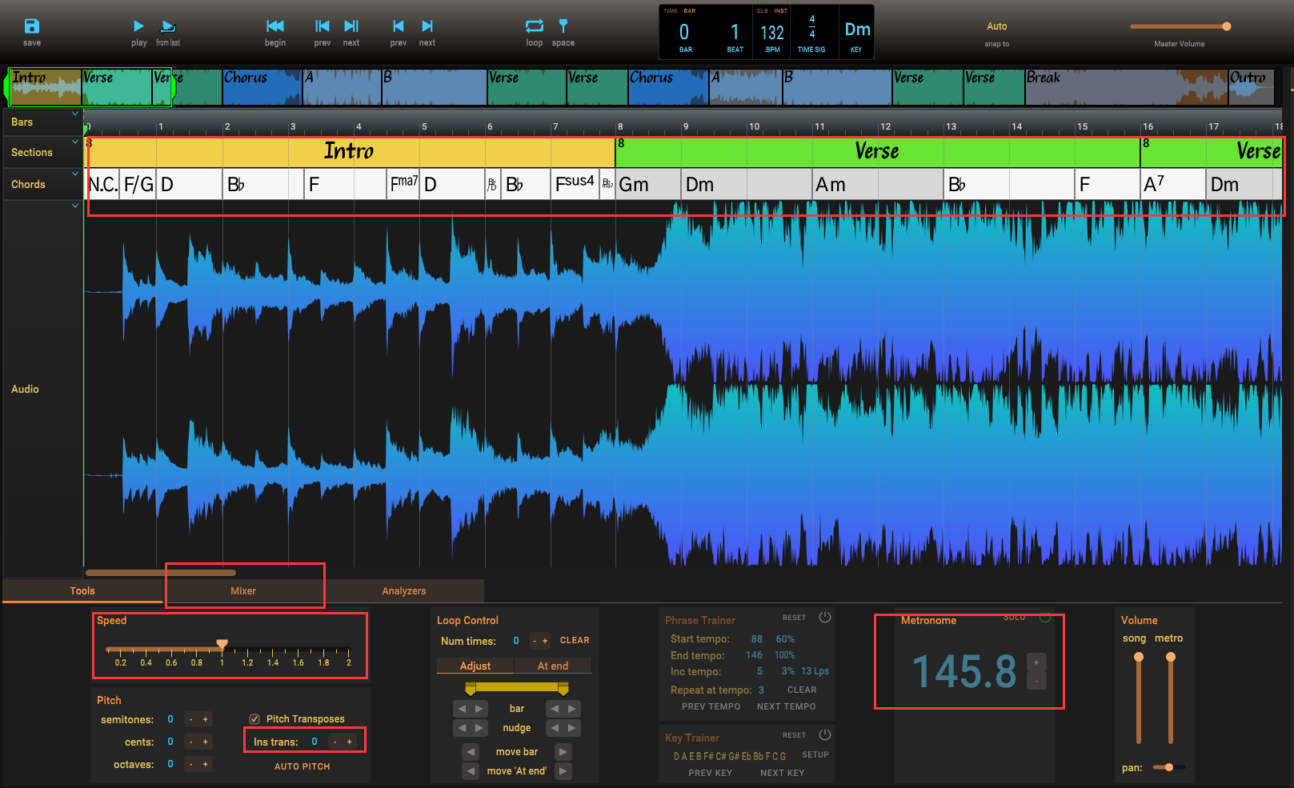The width and height of the screenshot is (1294, 788).
Task: Click the Key Trainer power icon
Action: click(x=824, y=735)
